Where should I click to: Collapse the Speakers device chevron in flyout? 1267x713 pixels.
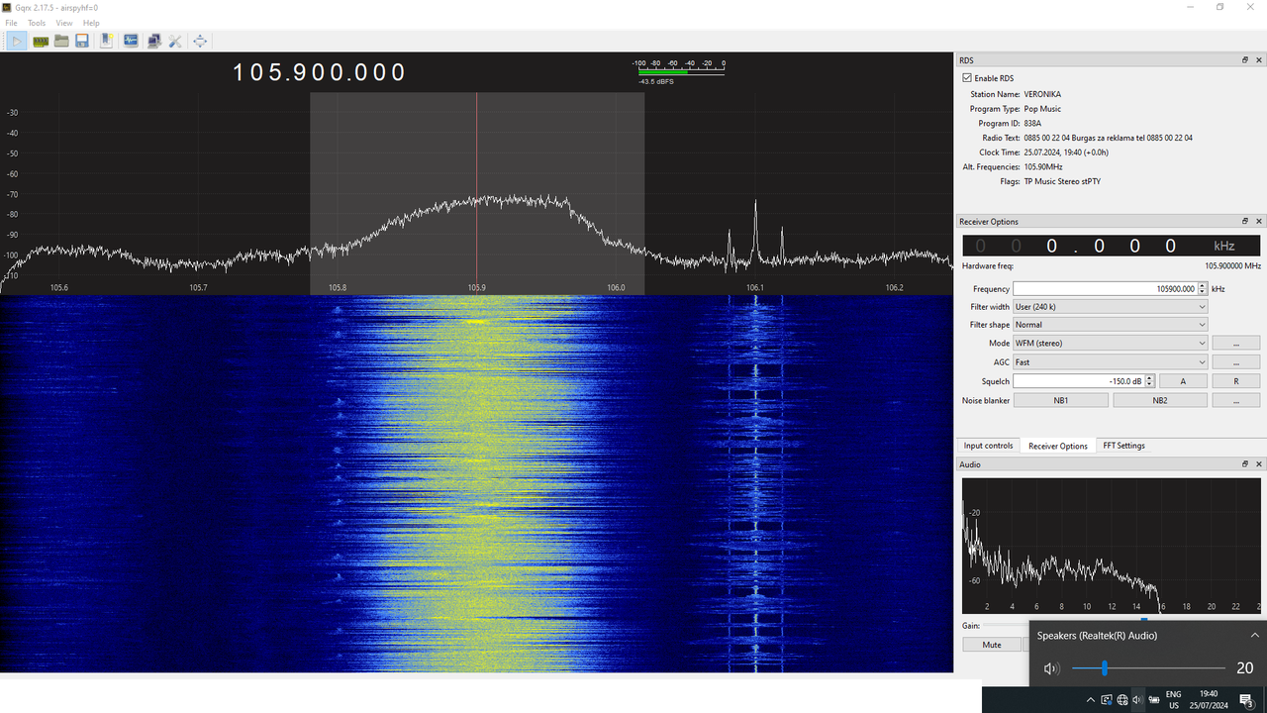(1255, 636)
